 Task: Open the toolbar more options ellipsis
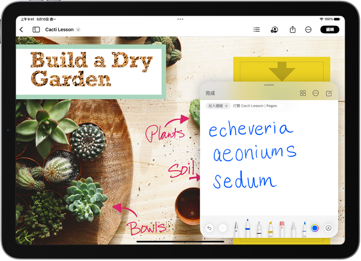pyautogui.click(x=308, y=29)
